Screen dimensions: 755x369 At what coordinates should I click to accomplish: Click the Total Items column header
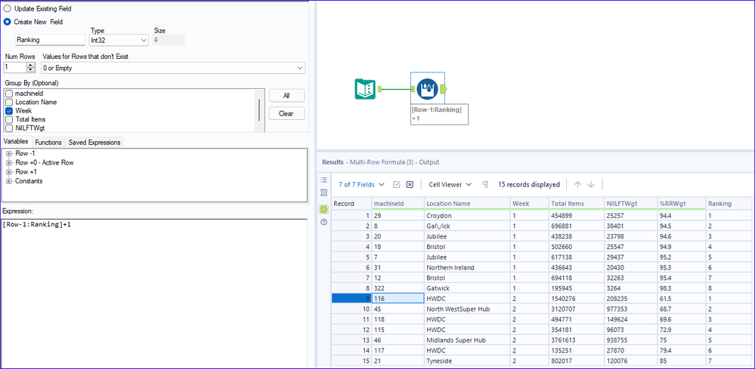pos(575,204)
